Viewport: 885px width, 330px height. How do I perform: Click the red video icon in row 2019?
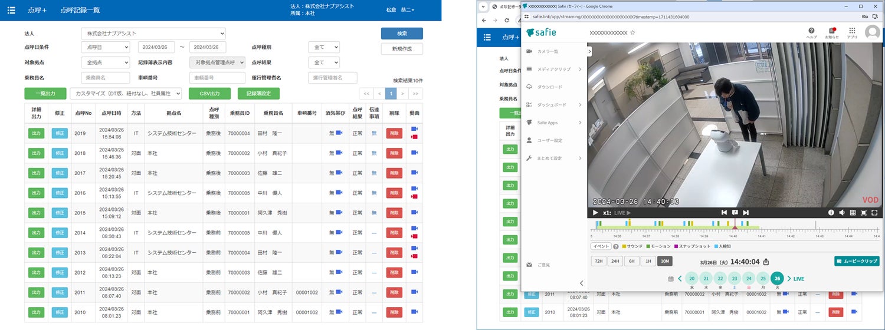pos(414,137)
